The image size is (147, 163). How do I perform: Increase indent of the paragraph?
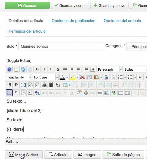(x=106, y=77)
